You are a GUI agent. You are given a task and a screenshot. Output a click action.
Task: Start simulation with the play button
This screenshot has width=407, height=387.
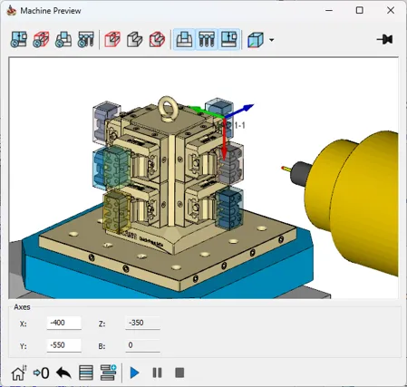coord(134,372)
